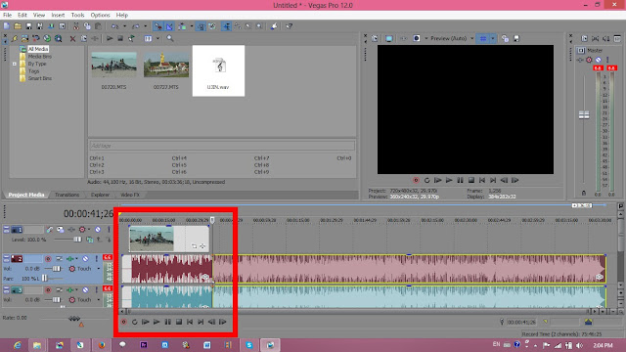
Task: Start preview of selected media clip
Action: pyautogui.click(x=110, y=39)
